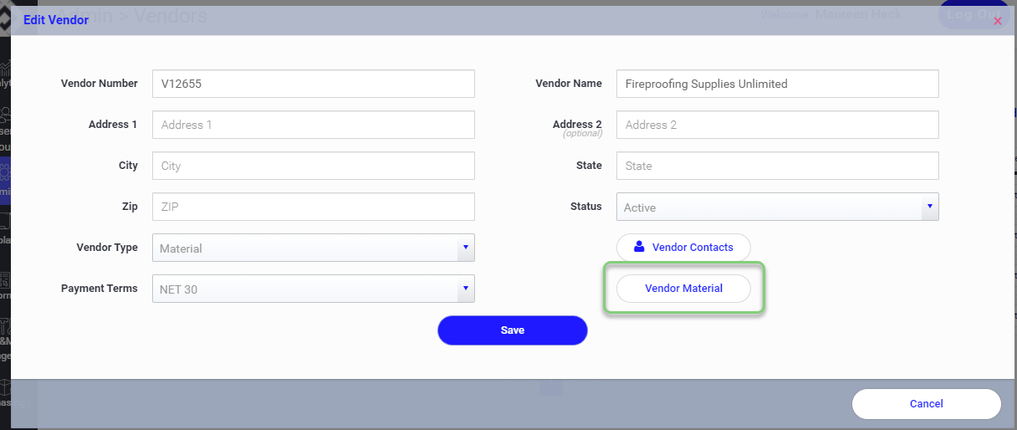Screen dimensions: 1017x430
Task: Close the Edit Vendor dialog with X
Action: (997, 21)
